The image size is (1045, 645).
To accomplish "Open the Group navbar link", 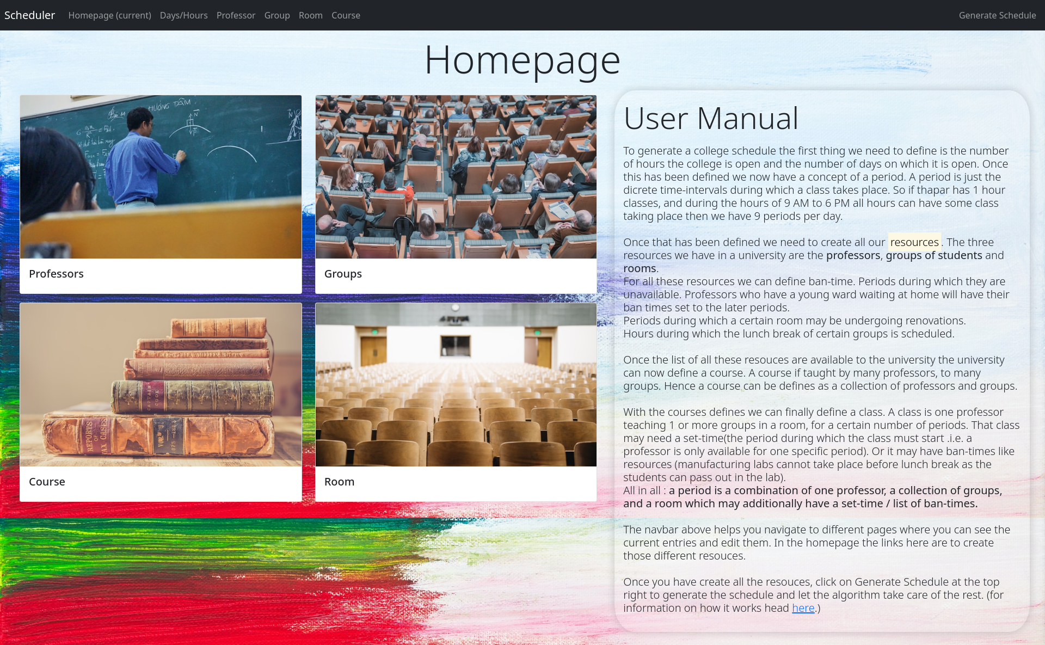I will [276, 15].
